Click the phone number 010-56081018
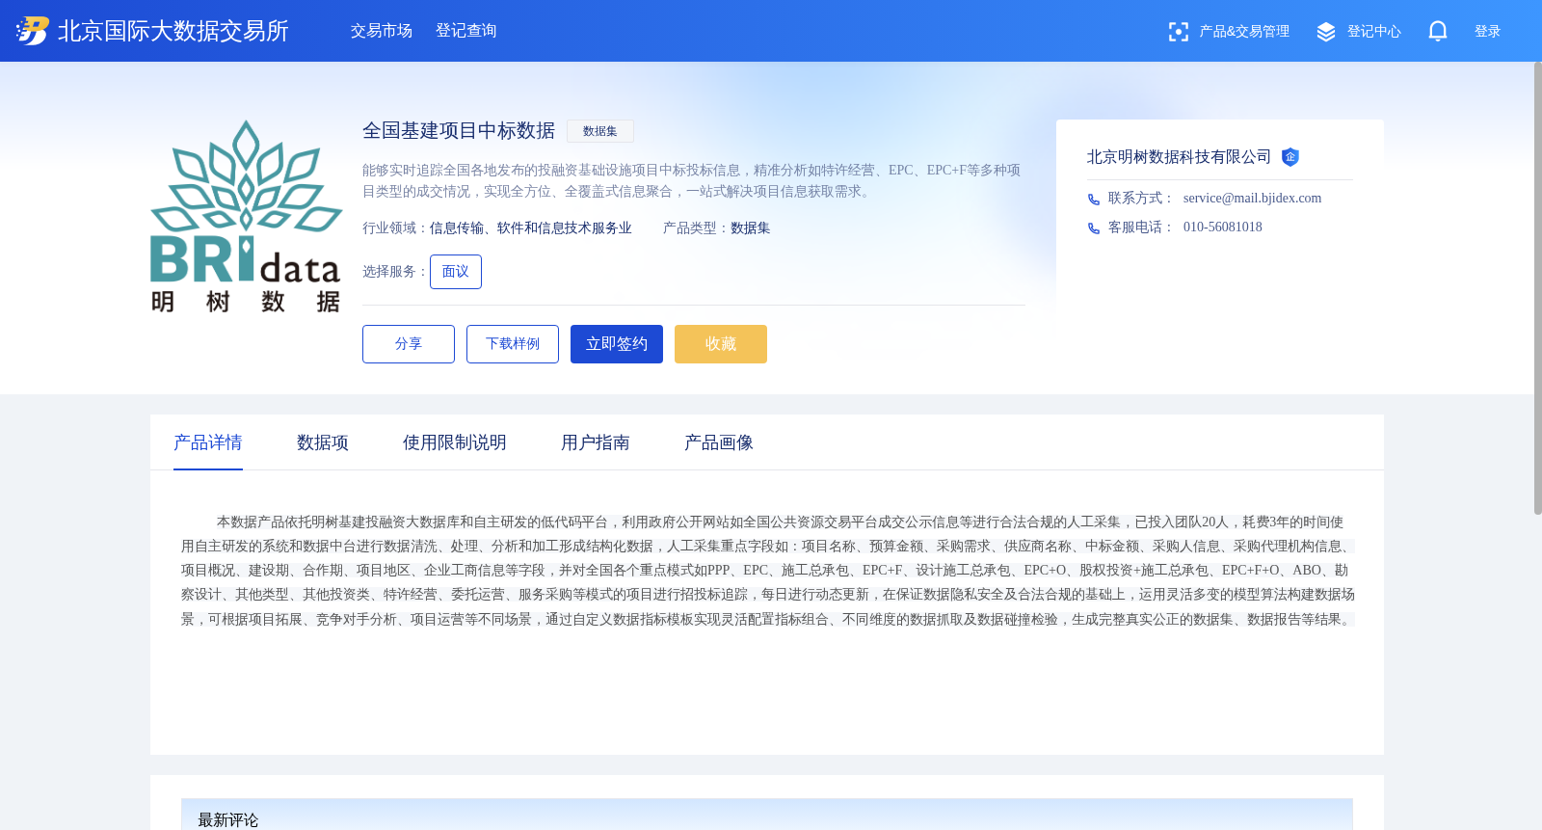The height and width of the screenshot is (830, 1542). (1223, 228)
